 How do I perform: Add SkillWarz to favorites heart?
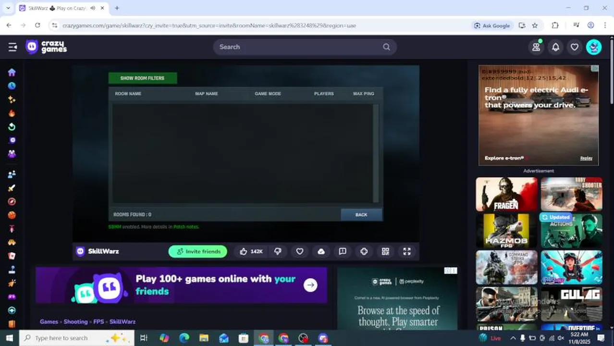(x=300, y=251)
